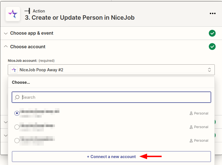The width and height of the screenshot is (222, 165).
Task: Click the magnifying glass in the search bar
Action: coord(17,97)
